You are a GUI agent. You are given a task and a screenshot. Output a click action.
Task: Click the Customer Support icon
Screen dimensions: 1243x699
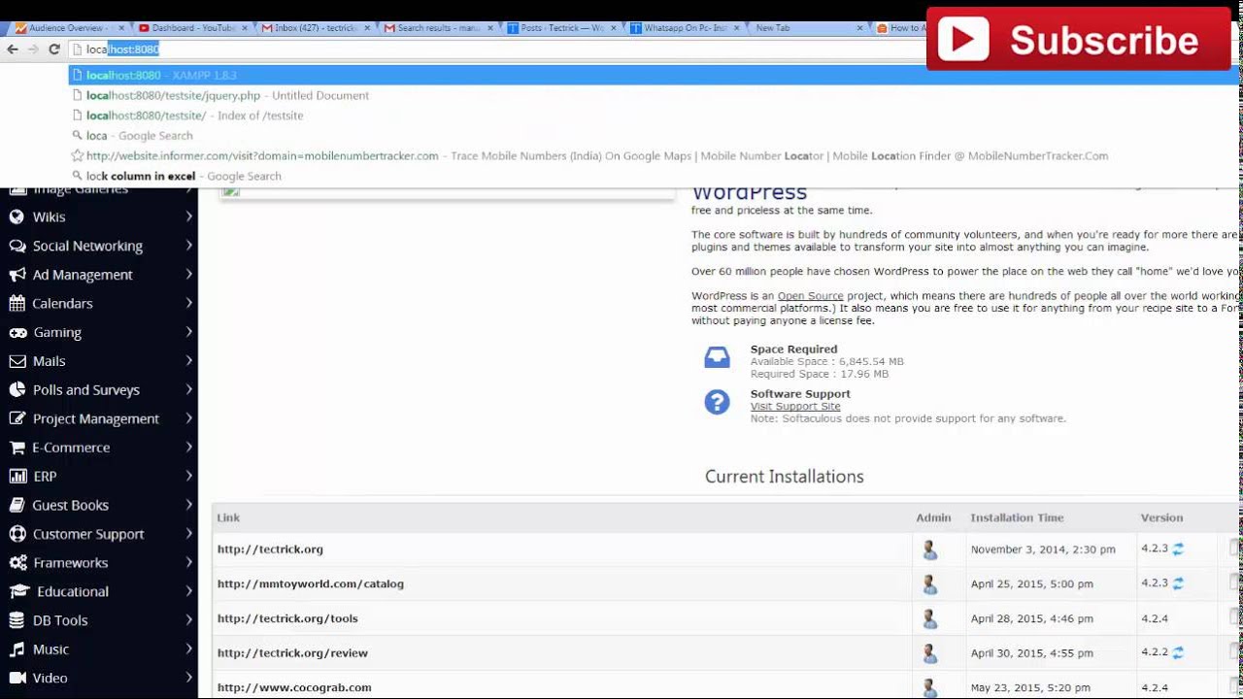17,534
